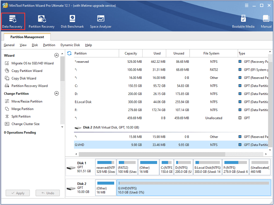Select the 459.69 MB Unallocated row
The width and height of the screenshot is (274, 205).
pos(171,118)
